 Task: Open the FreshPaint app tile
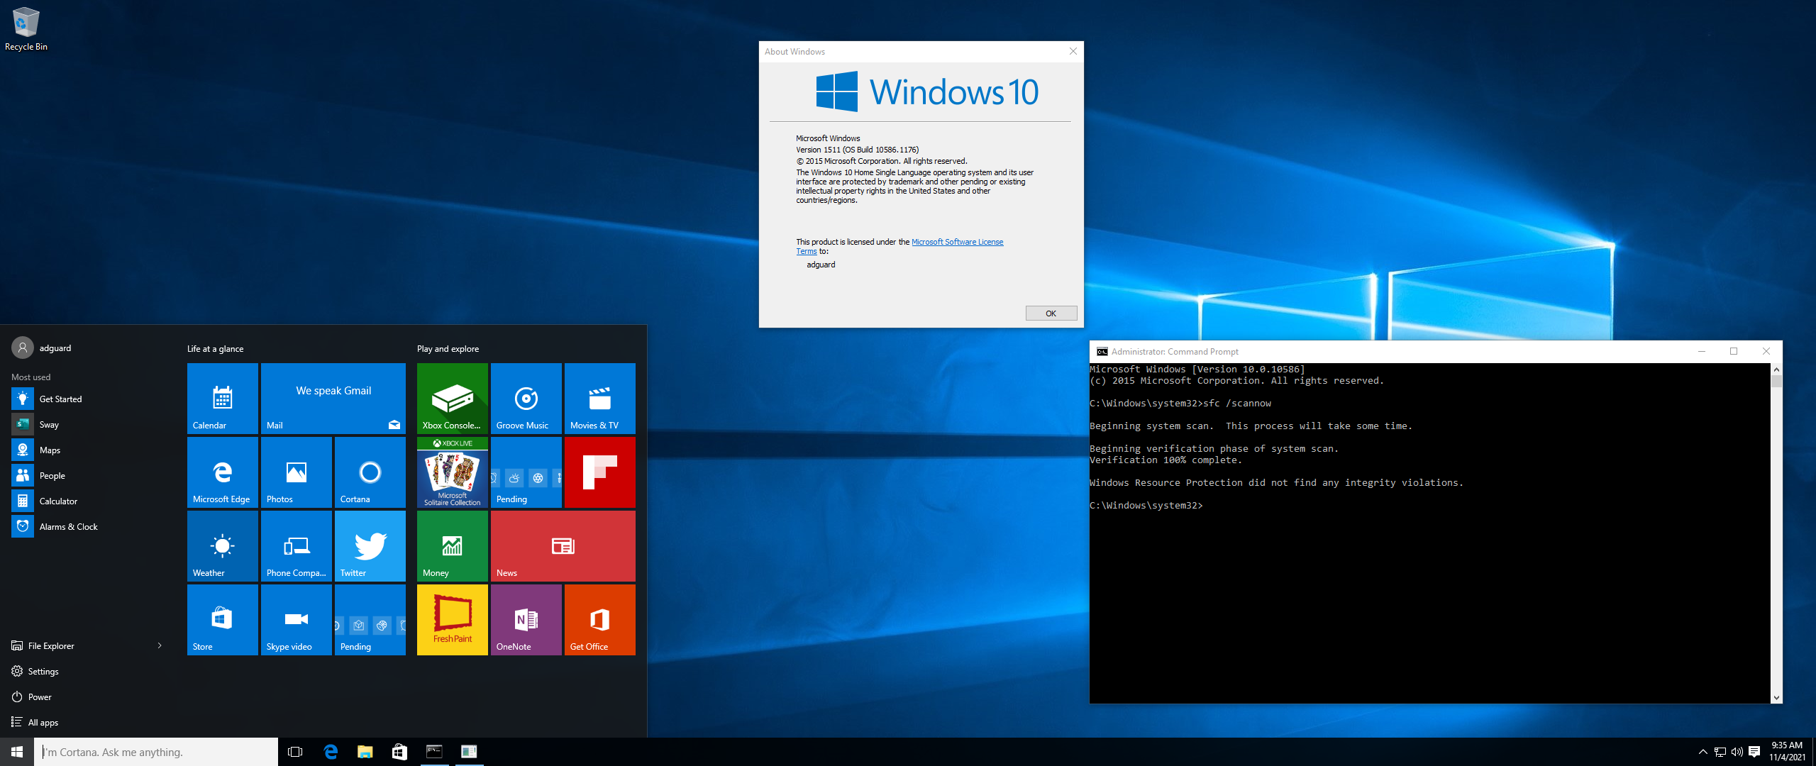point(452,620)
